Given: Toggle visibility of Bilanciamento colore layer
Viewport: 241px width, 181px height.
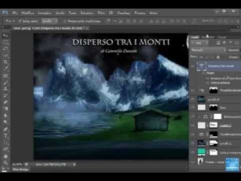Looking at the screenshot, I should point(193,116).
